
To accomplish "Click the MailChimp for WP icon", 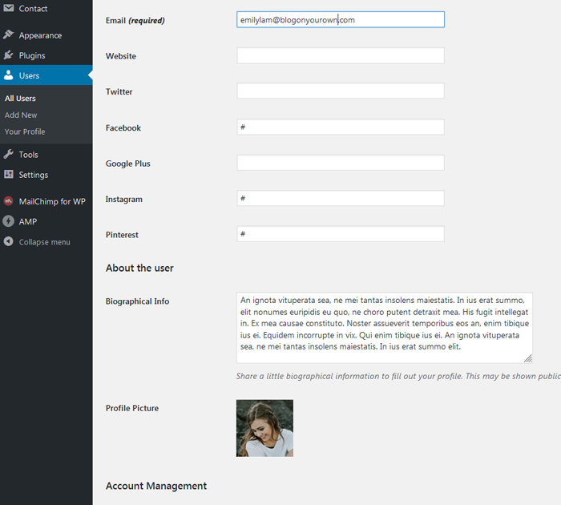I will pos(8,201).
